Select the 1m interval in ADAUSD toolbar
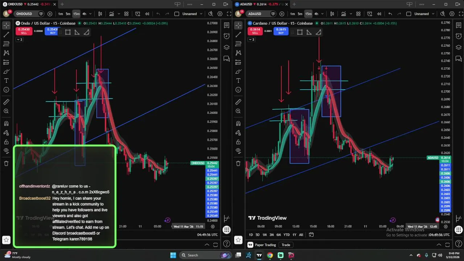 click(293, 14)
